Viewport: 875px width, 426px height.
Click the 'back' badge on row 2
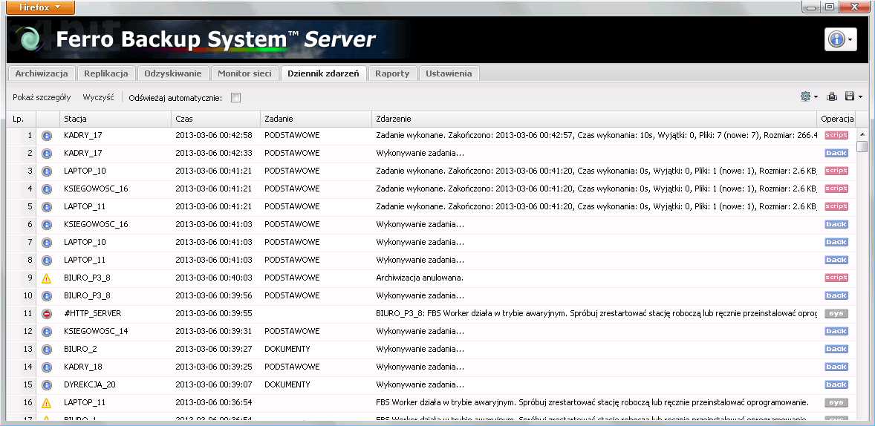tap(836, 154)
